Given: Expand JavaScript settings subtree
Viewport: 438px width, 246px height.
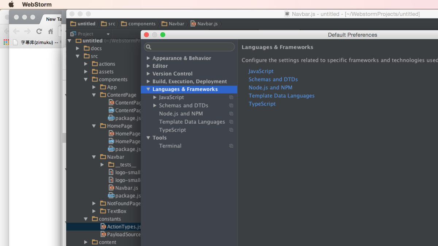Looking at the screenshot, I should pos(155,97).
